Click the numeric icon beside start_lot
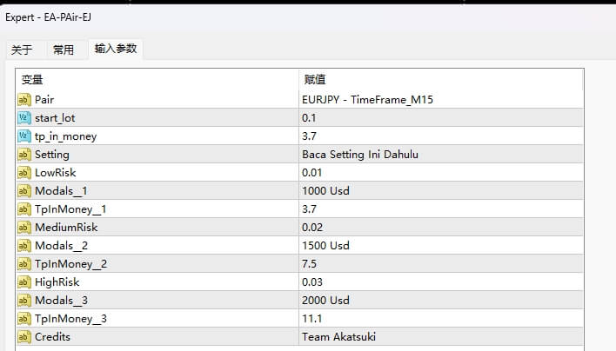Screen dimensions: 616x351 [24, 118]
